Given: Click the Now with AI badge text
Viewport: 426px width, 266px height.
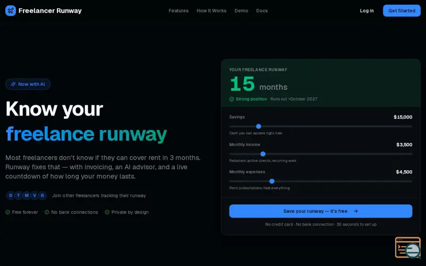Looking at the screenshot, I should (x=31, y=84).
